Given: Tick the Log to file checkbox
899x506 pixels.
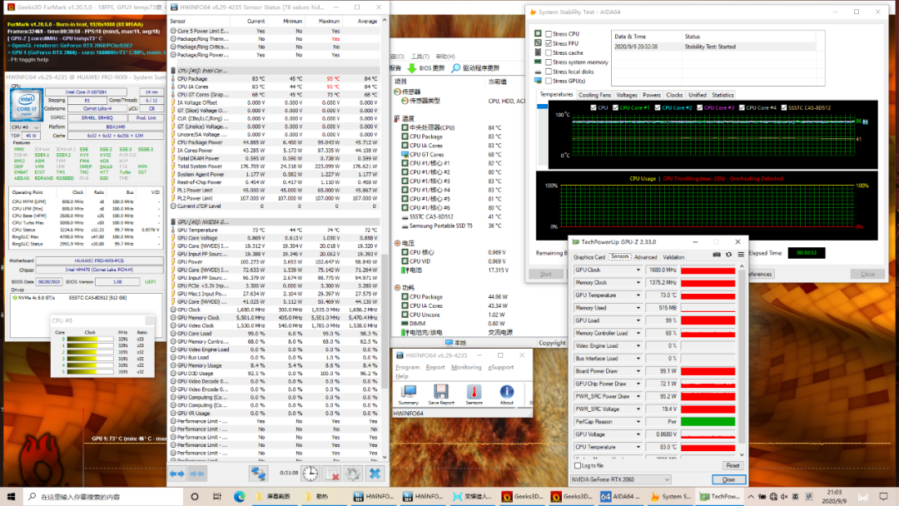Looking at the screenshot, I should 578,465.
